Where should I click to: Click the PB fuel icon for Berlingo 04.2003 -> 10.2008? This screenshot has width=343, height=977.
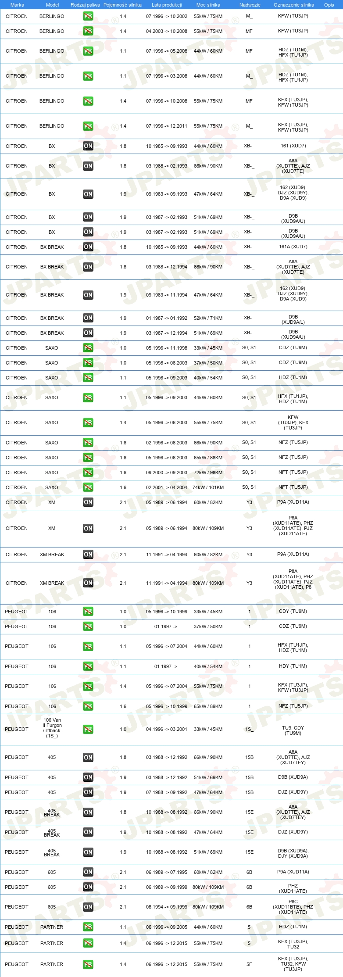click(x=88, y=31)
